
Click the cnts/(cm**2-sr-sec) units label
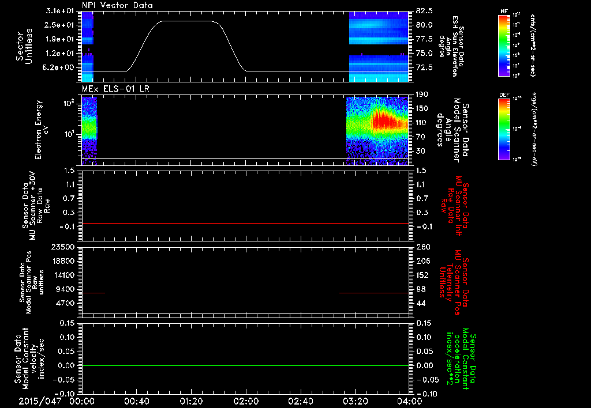pos(533,45)
